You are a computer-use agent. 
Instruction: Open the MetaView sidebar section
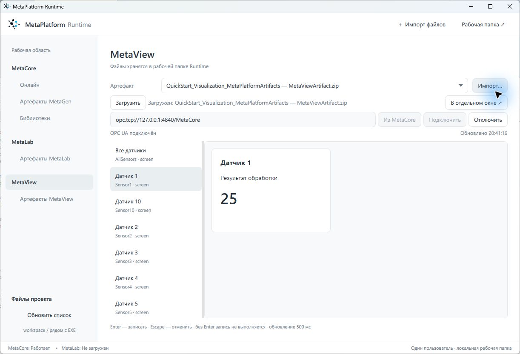tap(49, 182)
